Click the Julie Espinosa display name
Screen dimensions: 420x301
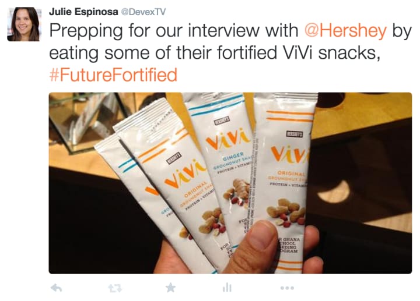pos(83,12)
